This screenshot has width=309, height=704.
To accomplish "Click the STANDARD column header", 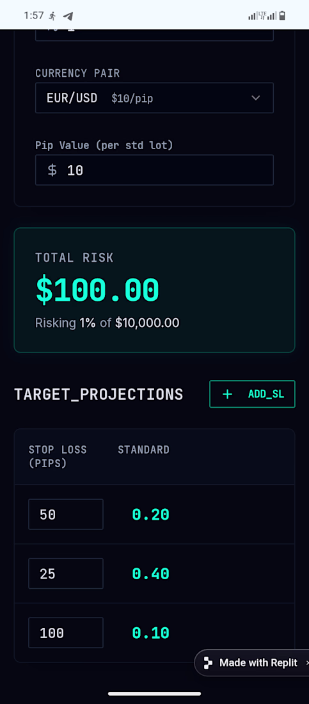I will pos(144,450).
